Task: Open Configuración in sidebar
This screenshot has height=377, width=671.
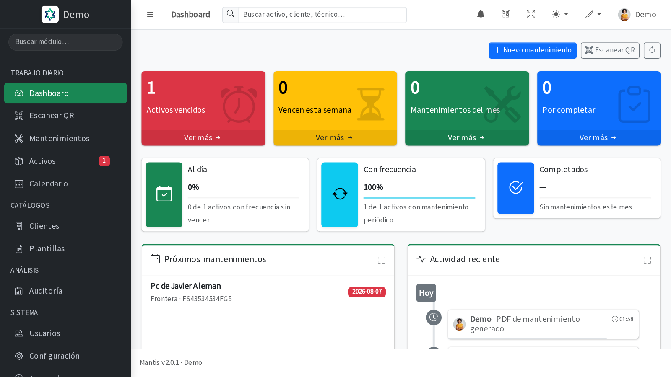Action: tap(65, 356)
